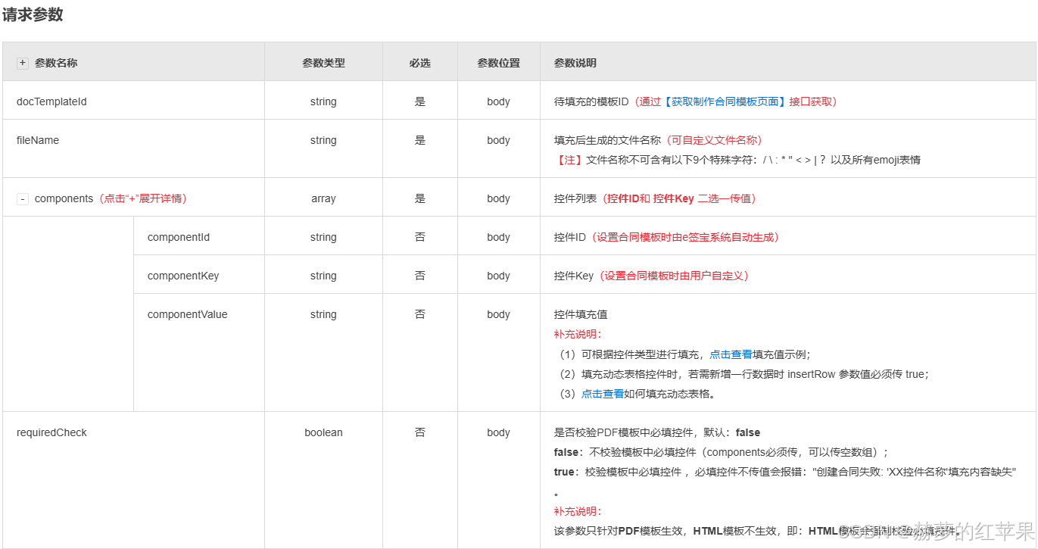Click the 控件填充值 description text
Viewport: 1038px width, 549px height.
point(581,314)
